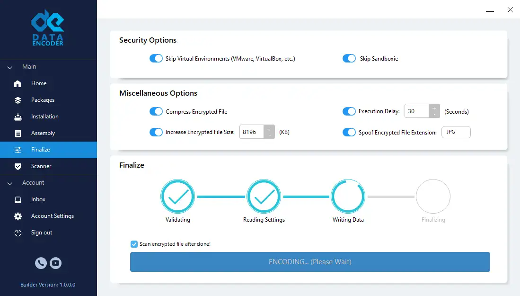Click the (KB) unit label
The height and width of the screenshot is (296, 520).
tap(284, 132)
